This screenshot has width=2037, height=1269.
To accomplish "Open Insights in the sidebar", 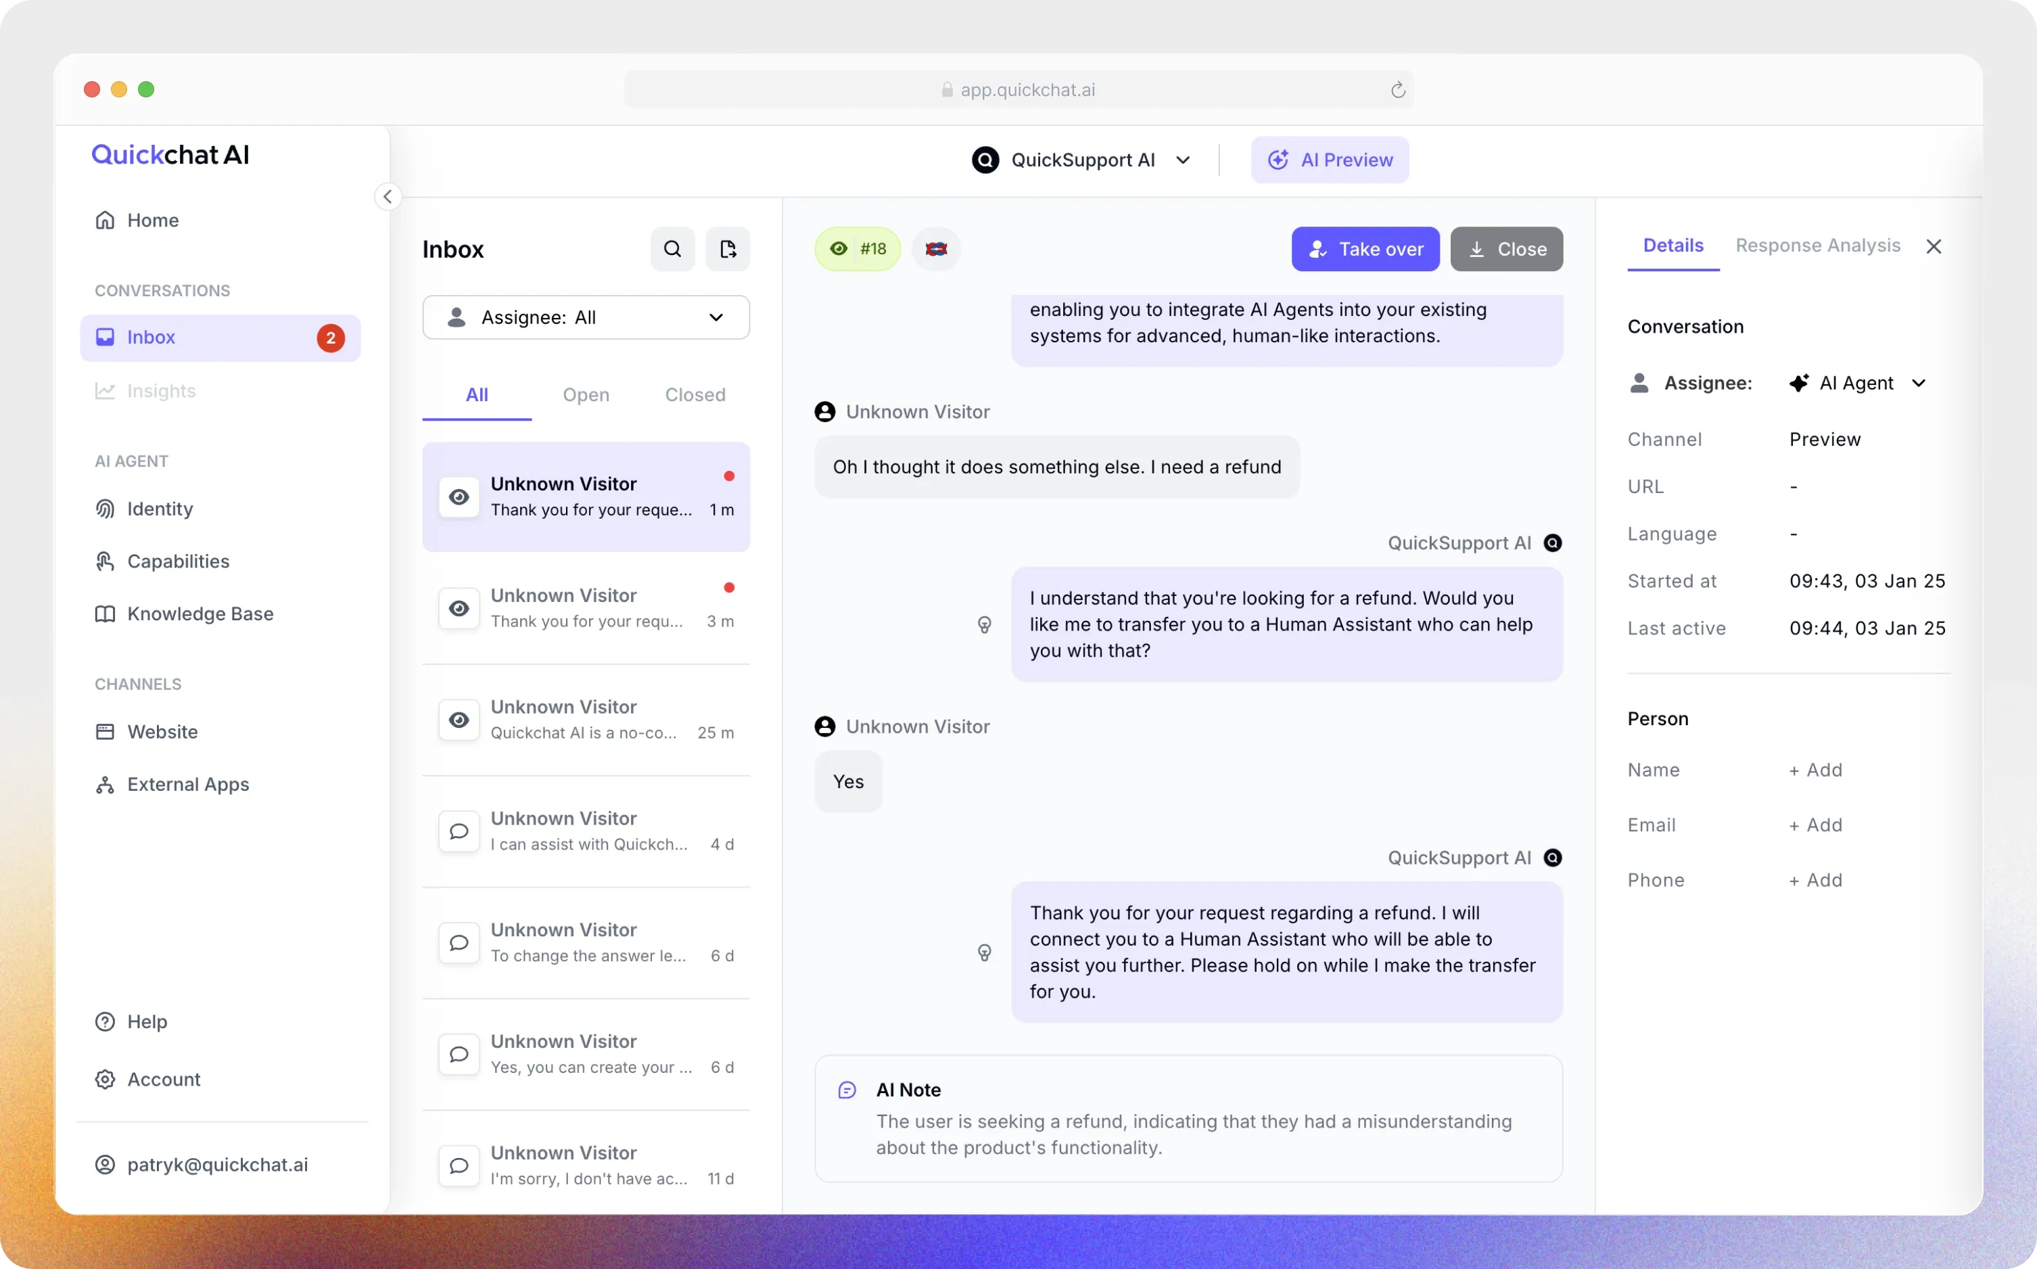I will tap(145, 391).
